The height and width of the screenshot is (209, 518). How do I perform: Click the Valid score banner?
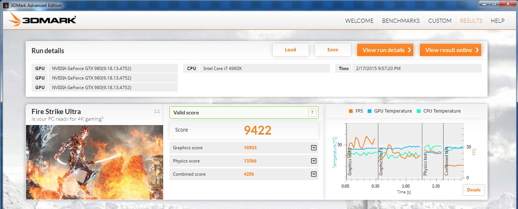click(244, 113)
